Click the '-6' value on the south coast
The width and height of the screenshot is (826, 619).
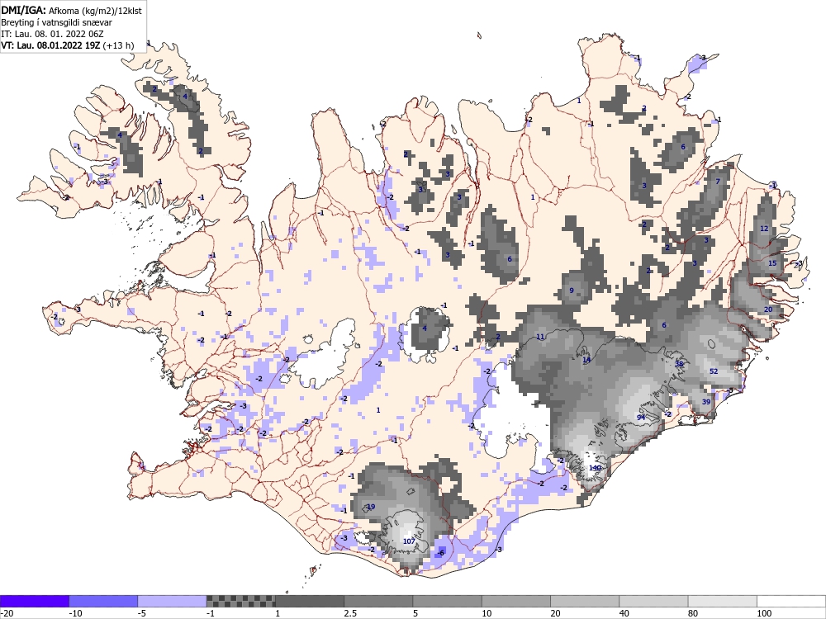441,553
